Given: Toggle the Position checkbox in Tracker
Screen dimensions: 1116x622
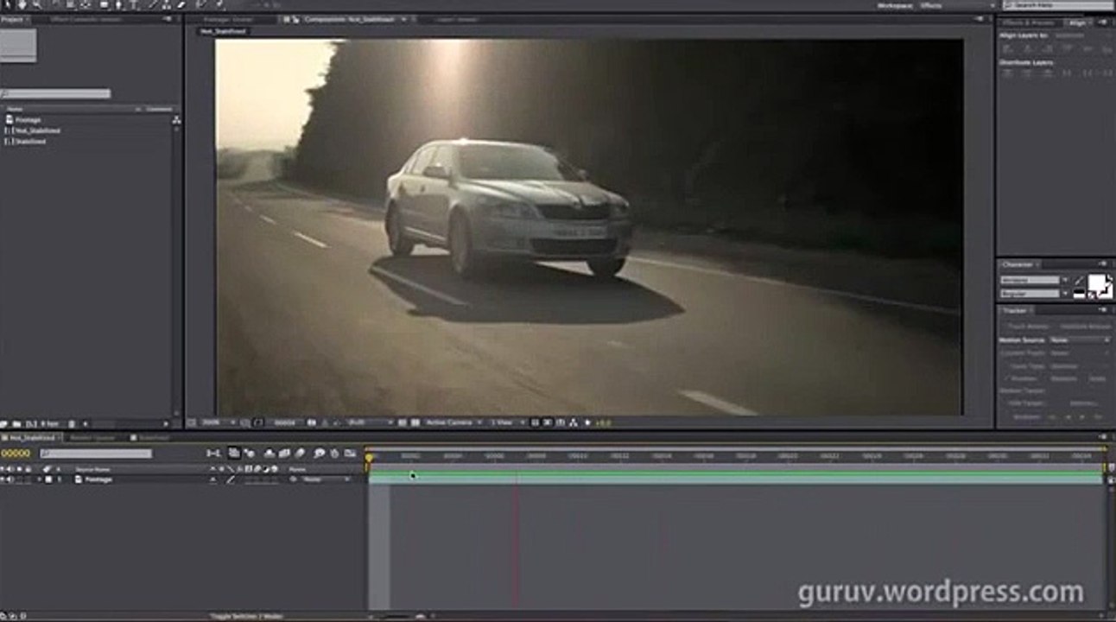Looking at the screenshot, I should [x=1006, y=378].
